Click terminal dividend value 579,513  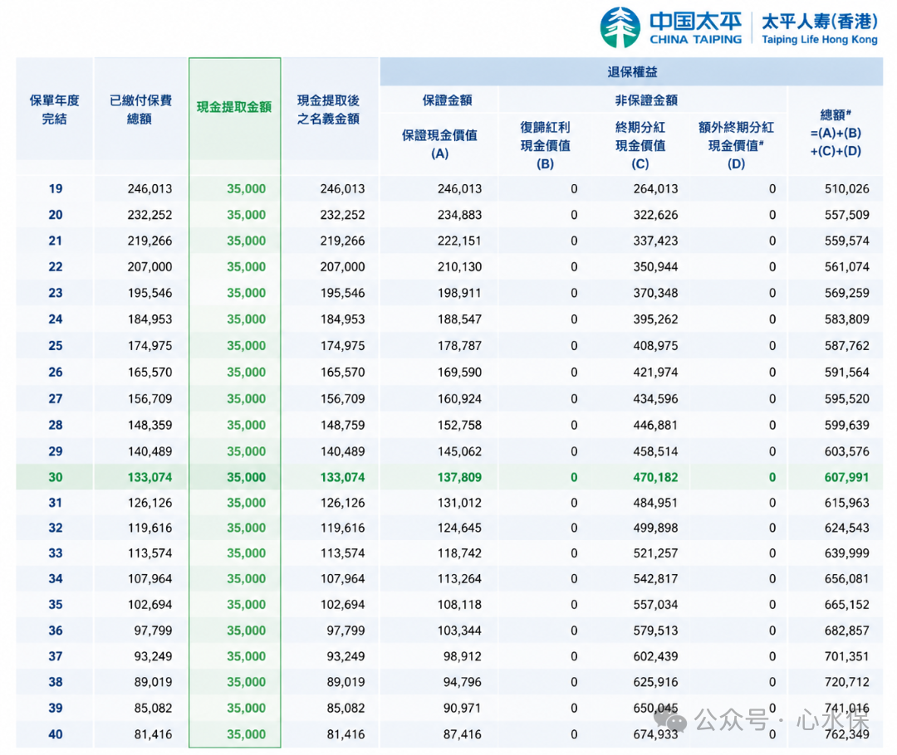[x=655, y=631]
